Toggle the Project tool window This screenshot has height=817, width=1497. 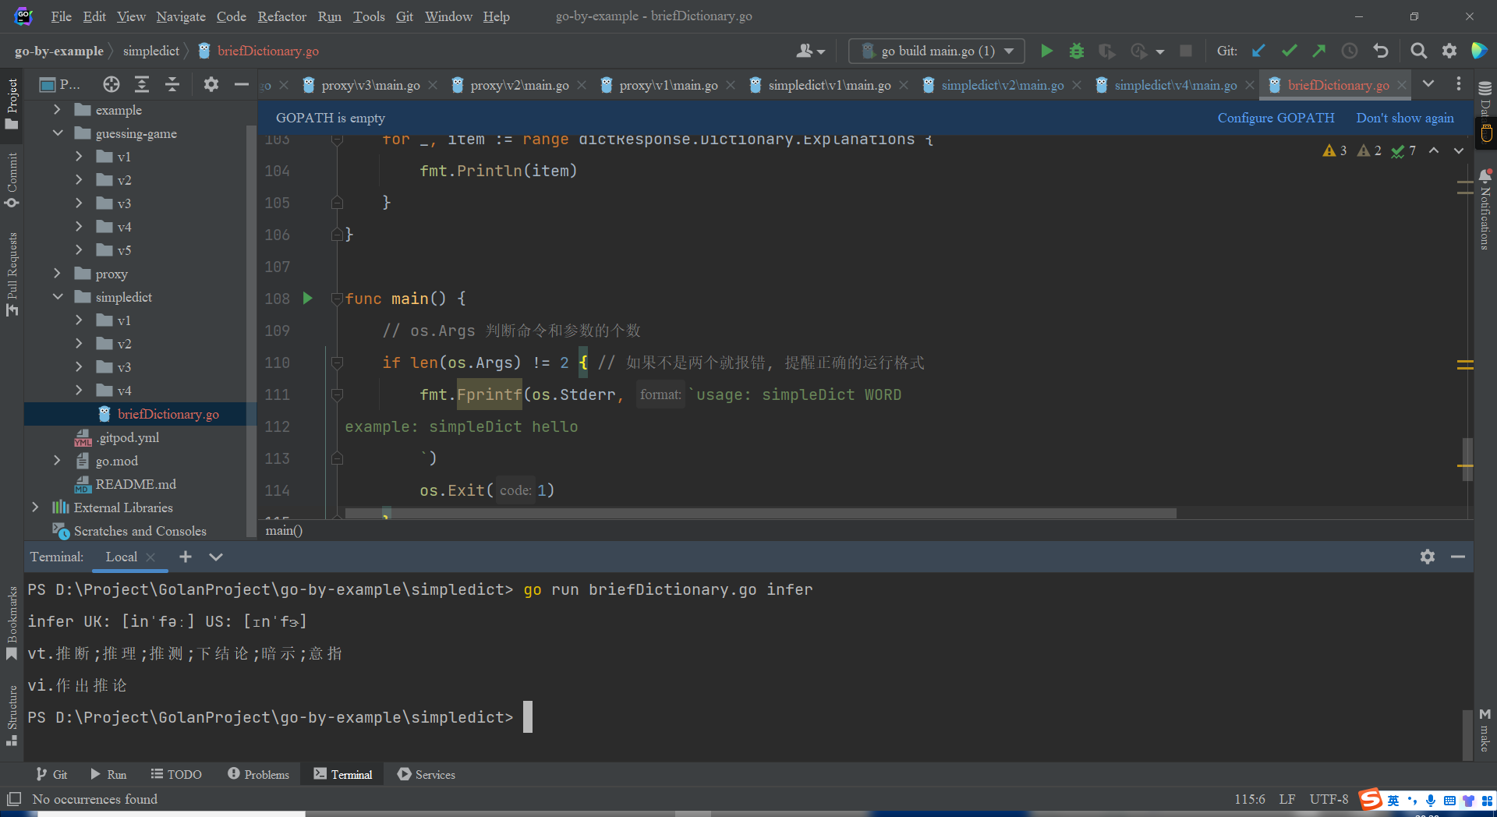pos(12,103)
